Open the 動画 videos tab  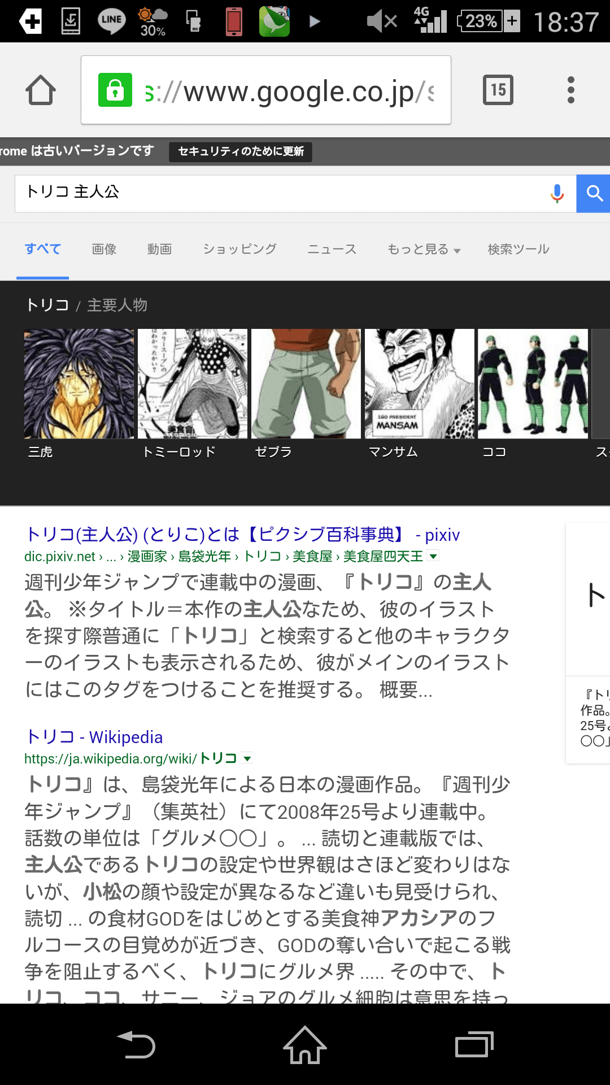[159, 249]
